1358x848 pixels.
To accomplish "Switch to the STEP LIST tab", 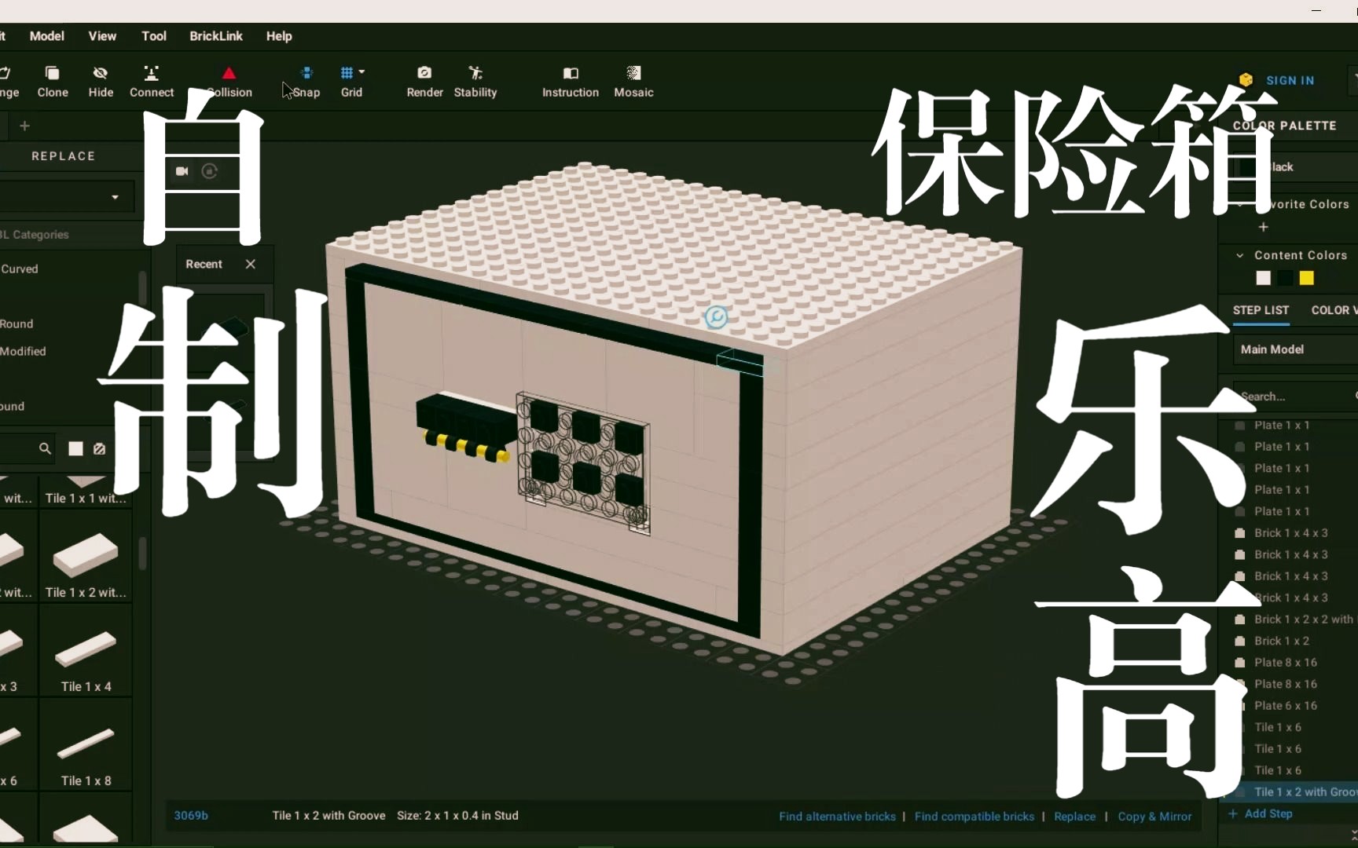I will pos(1261,310).
